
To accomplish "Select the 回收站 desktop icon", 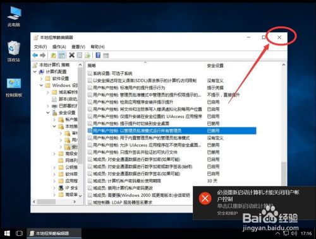I will click(14, 52).
